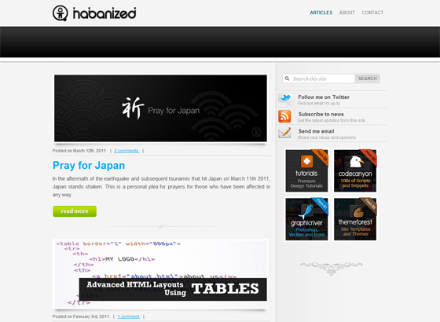440x322 pixels.
Task: Click the Twitter bird icon
Action: coord(285,99)
